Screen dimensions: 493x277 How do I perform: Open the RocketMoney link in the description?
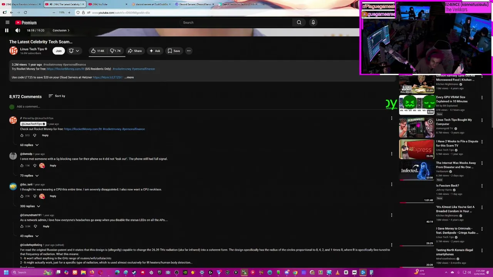pos(65,69)
